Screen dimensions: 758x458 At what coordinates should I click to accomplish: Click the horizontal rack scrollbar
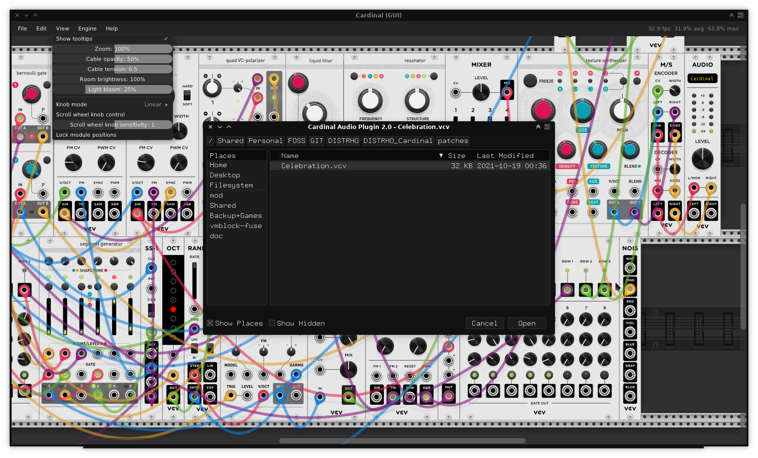click(402, 441)
